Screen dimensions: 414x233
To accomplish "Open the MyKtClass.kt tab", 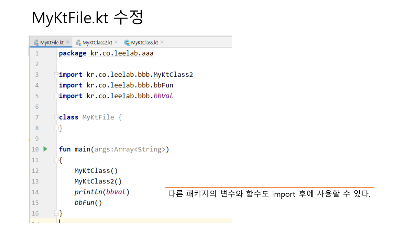I will tap(145, 42).
